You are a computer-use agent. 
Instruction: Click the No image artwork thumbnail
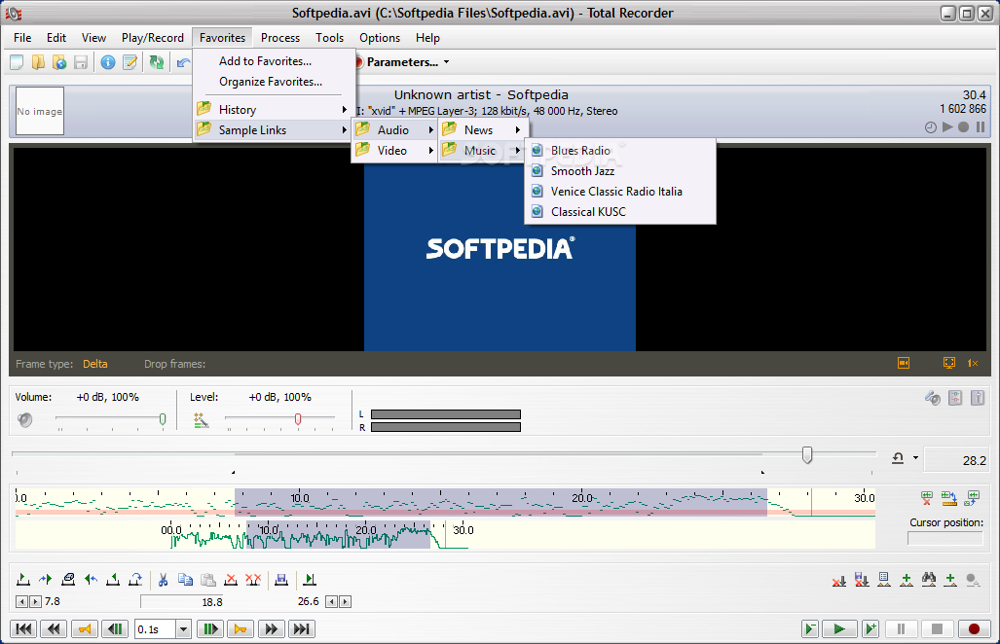(x=40, y=111)
